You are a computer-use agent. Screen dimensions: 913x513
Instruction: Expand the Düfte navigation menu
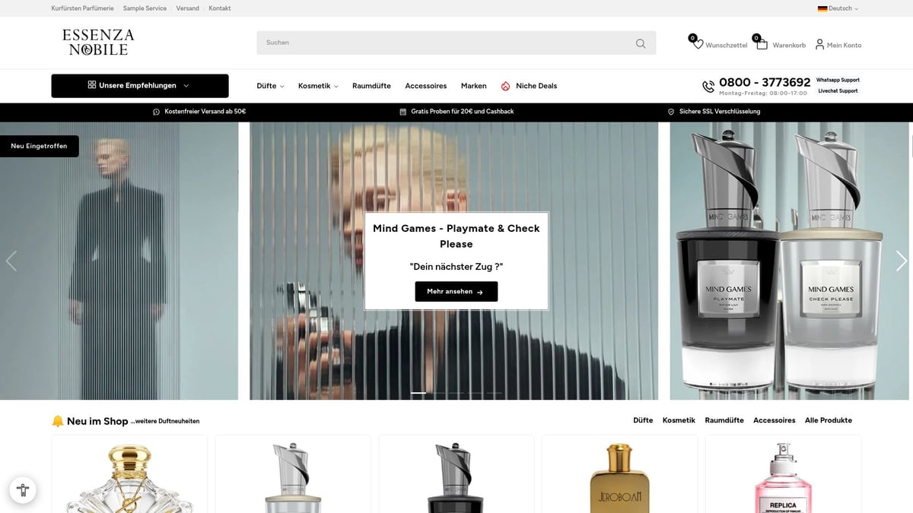click(x=270, y=86)
